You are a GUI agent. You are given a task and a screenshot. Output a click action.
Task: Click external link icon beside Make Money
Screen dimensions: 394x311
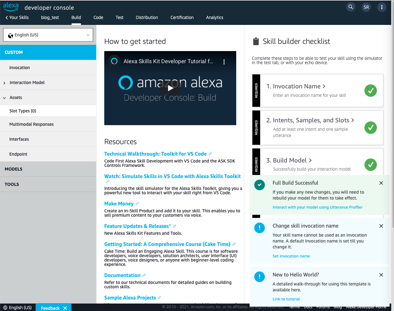pyautogui.click(x=137, y=204)
